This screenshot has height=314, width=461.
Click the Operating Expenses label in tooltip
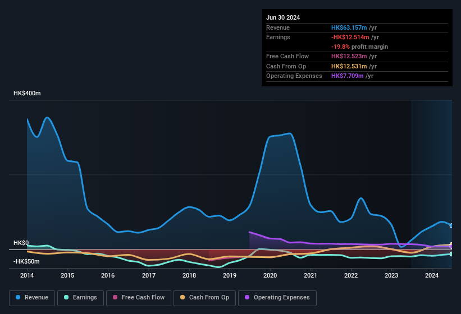(x=294, y=76)
